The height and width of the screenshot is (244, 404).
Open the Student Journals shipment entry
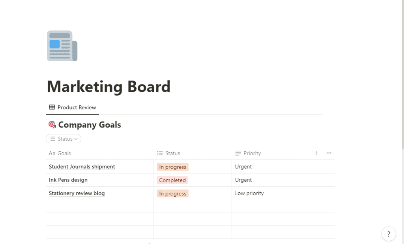(x=82, y=167)
